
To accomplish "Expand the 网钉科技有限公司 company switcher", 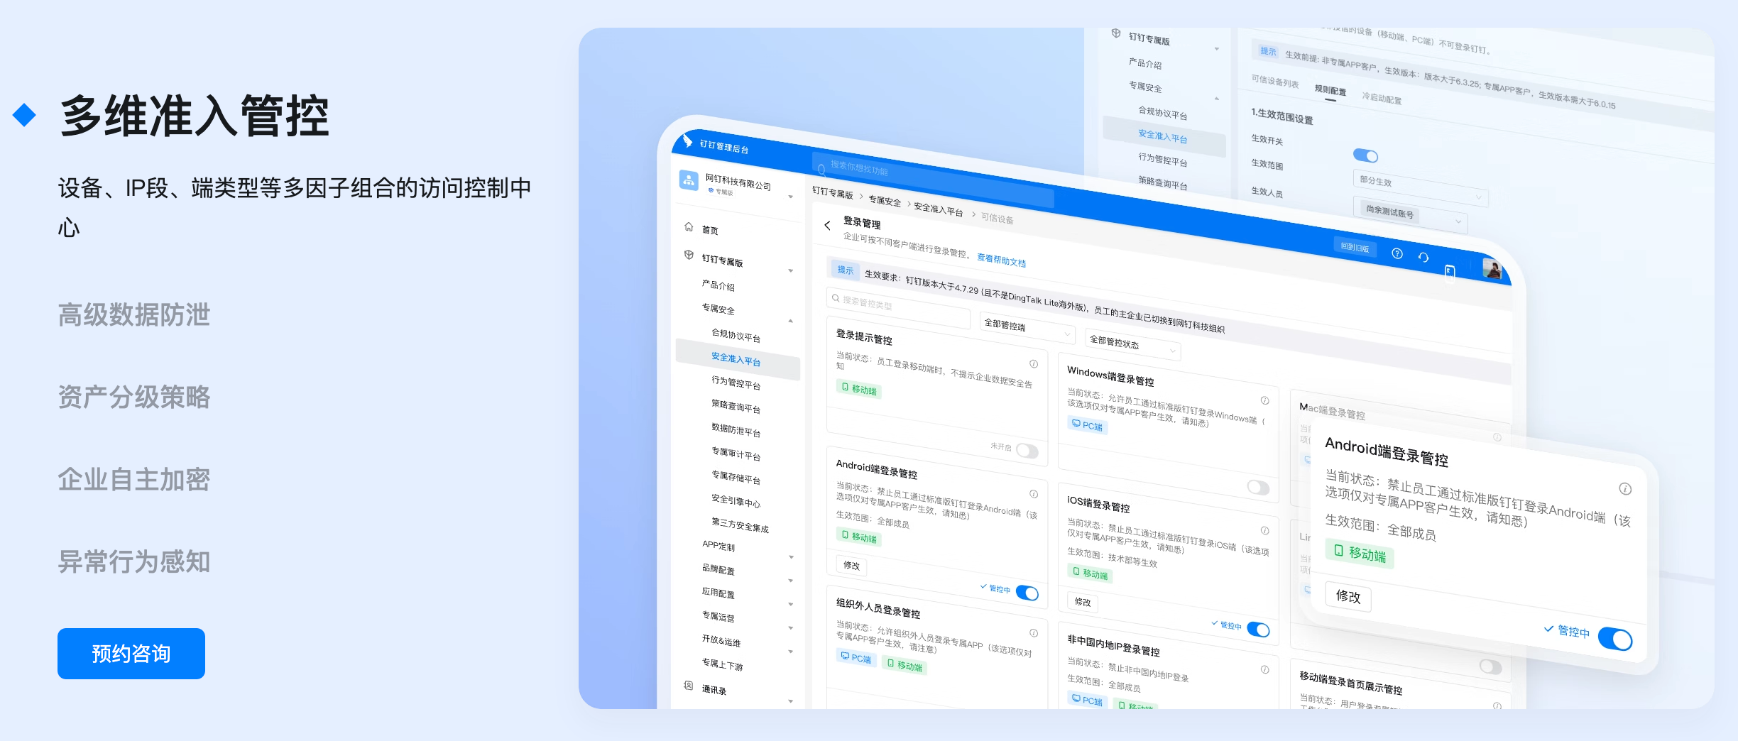I will pos(791,197).
